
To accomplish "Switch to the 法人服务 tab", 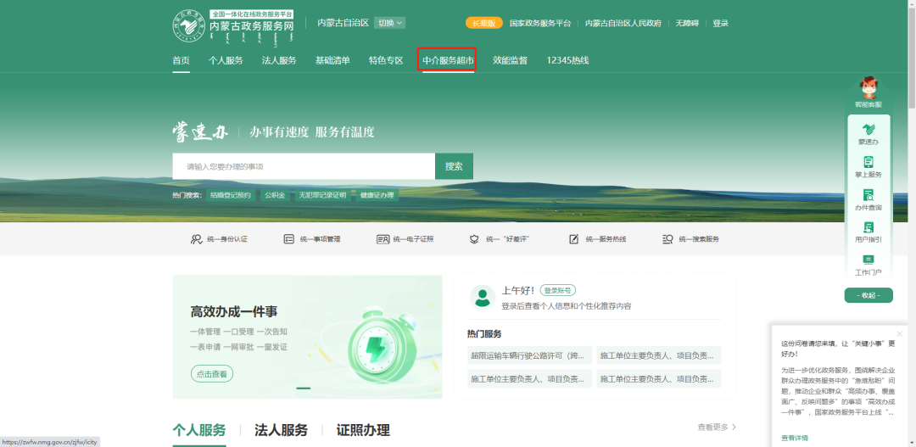I will click(x=281, y=431).
